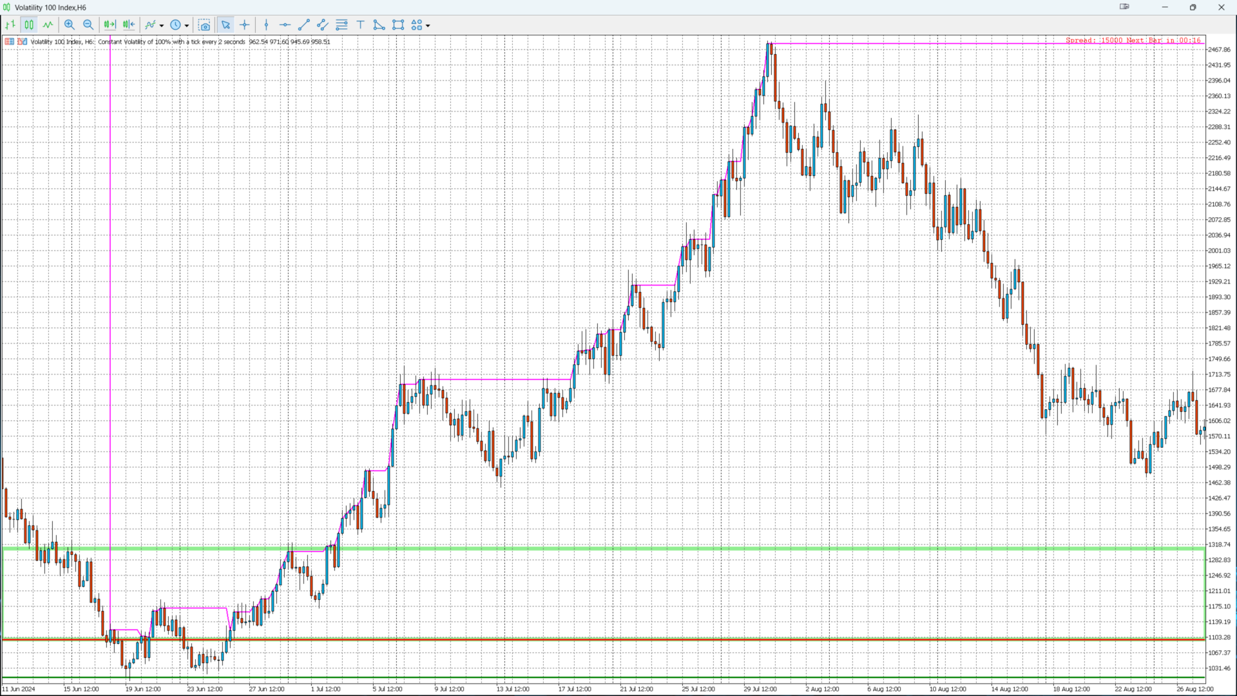Select the cursor pointer tool

click(x=225, y=25)
